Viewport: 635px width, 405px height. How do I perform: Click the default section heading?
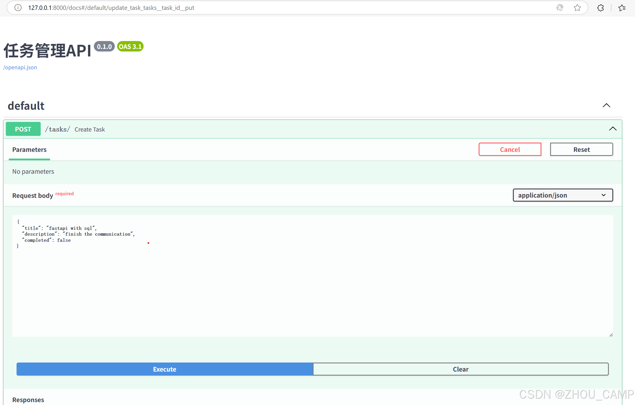(x=26, y=106)
